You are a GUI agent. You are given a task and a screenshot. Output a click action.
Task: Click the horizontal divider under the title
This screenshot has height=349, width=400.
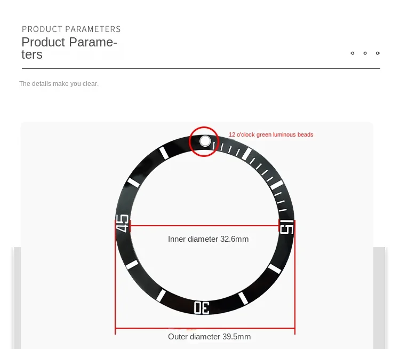pos(201,68)
